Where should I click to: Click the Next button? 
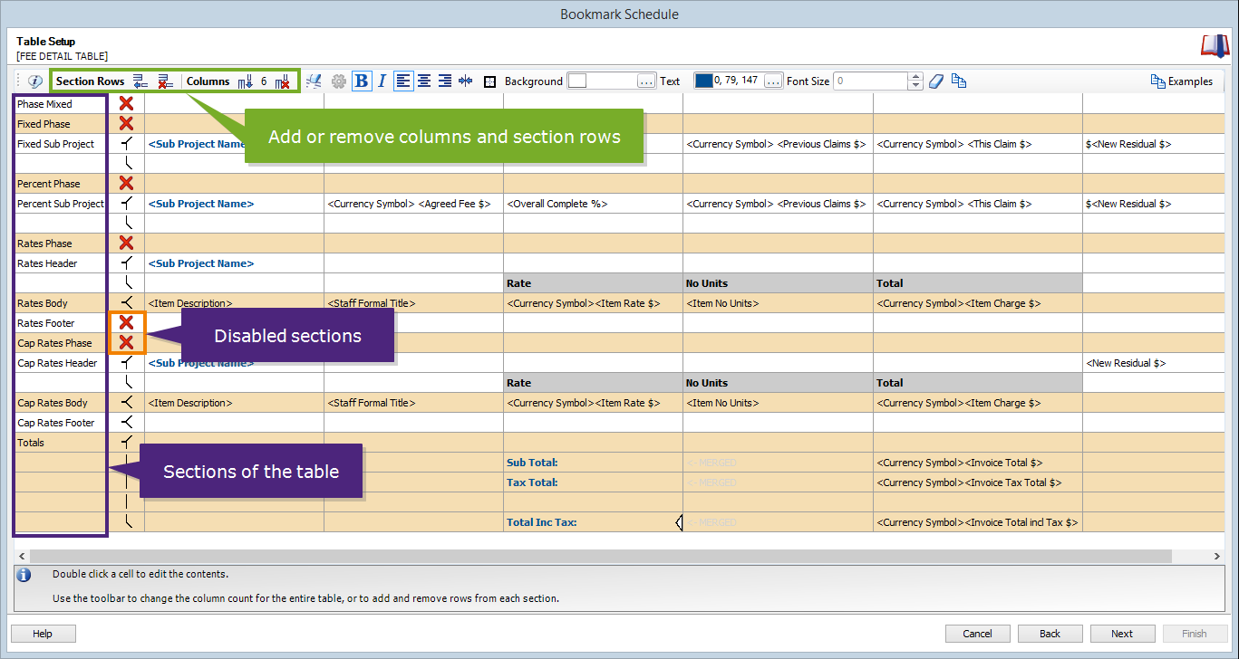tap(1122, 633)
